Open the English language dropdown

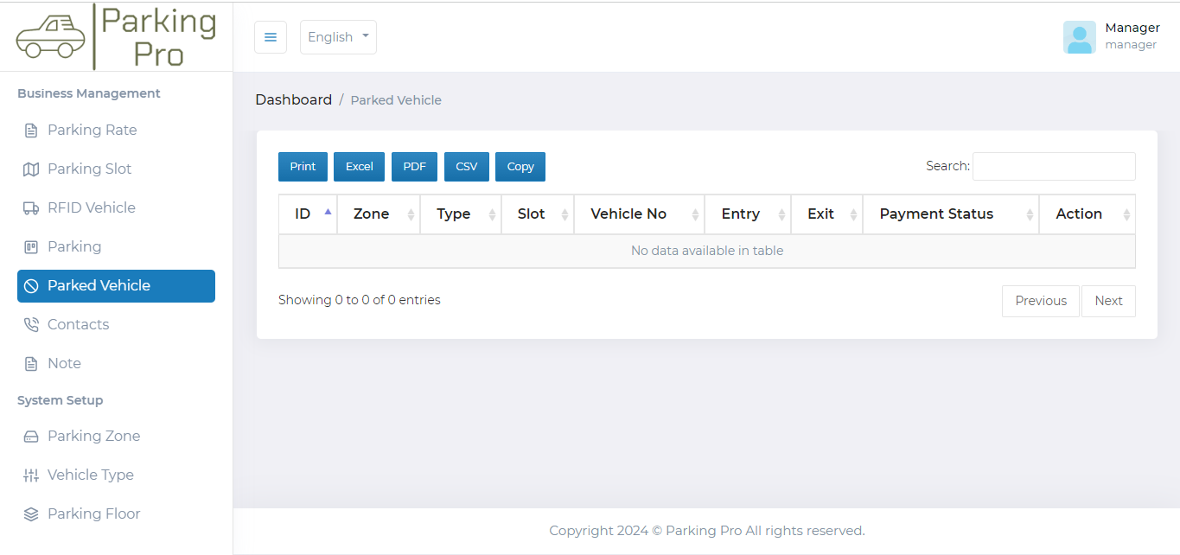[x=338, y=37]
